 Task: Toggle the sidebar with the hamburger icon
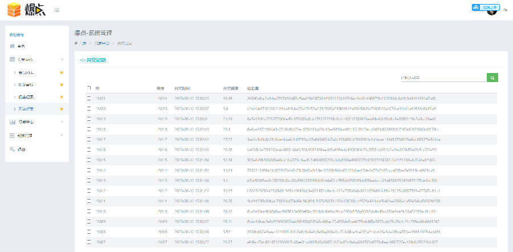tap(56, 10)
